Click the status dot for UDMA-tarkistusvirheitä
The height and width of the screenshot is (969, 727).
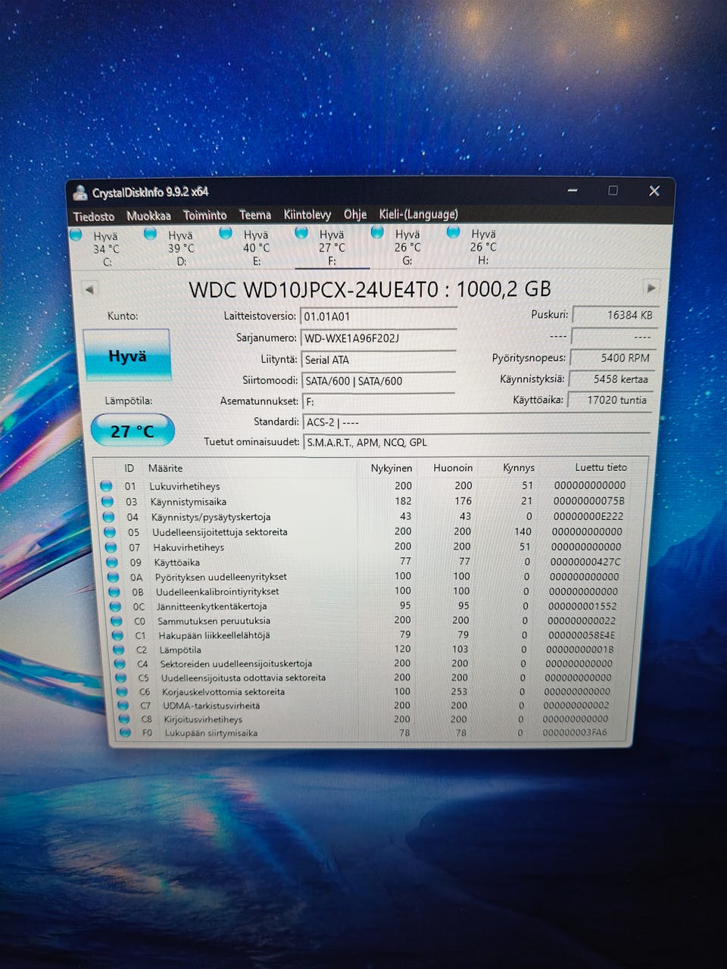click(x=123, y=706)
